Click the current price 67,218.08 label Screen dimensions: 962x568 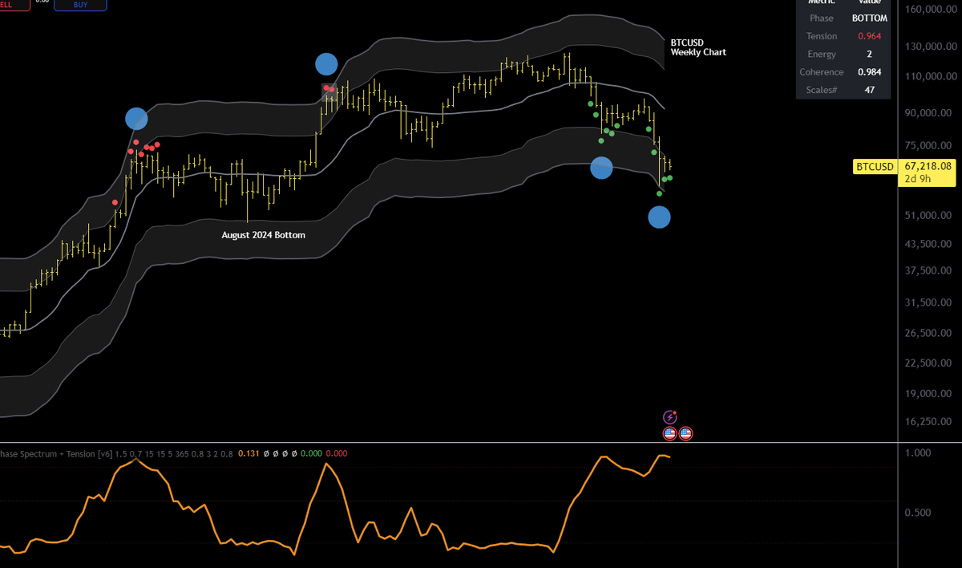[x=928, y=165]
